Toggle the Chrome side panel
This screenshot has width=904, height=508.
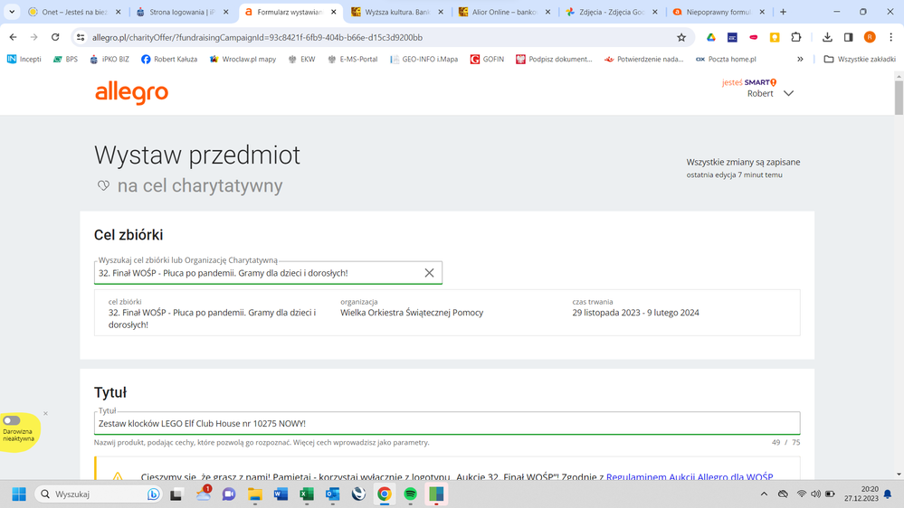(848, 37)
